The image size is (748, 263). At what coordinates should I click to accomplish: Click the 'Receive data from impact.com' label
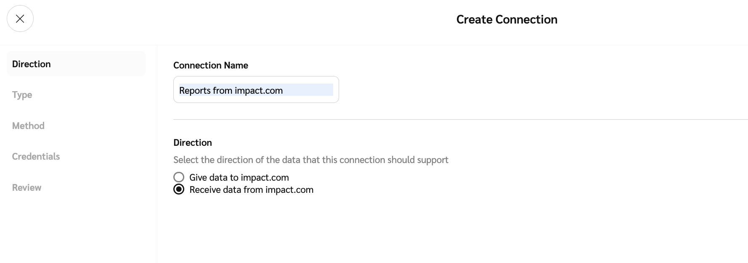tap(251, 190)
